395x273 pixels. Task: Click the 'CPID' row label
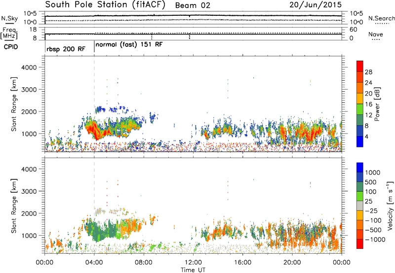[11, 47]
